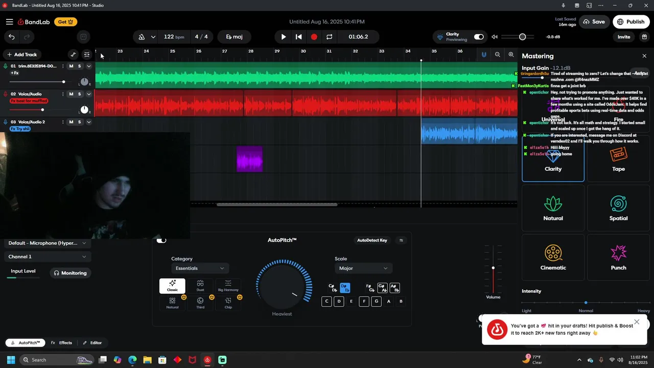Select the Cinematic mastering preset

[x=553, y=257]
